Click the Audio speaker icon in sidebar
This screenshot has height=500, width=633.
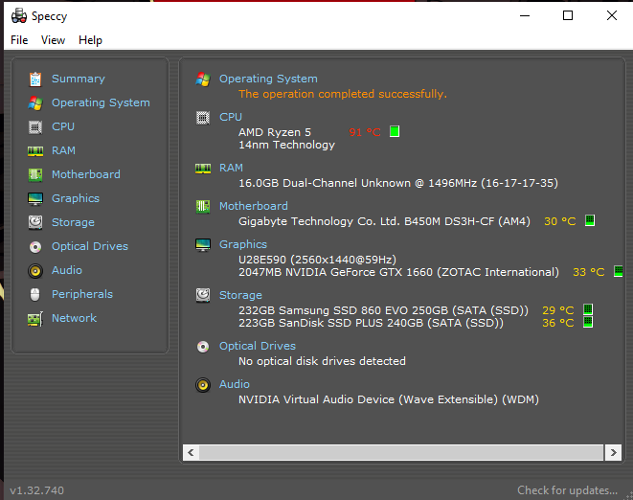point(35,271)
